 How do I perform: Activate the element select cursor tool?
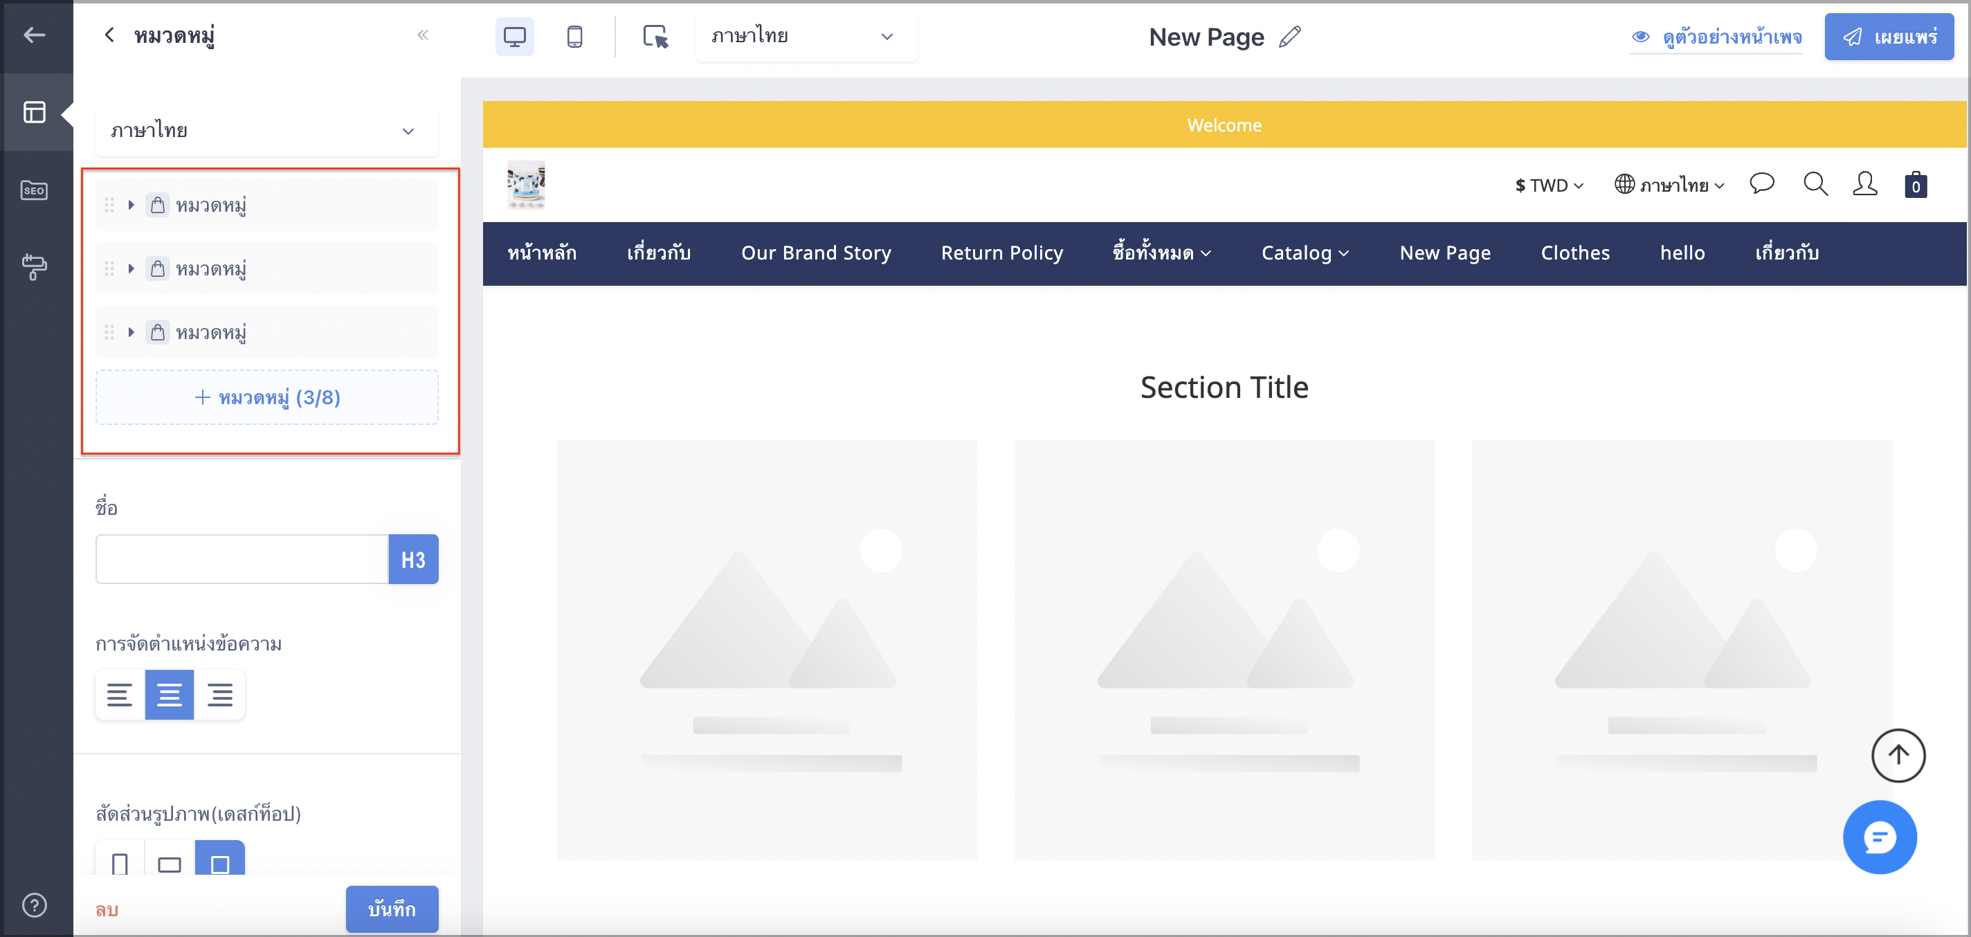click(x=655, y=37)
